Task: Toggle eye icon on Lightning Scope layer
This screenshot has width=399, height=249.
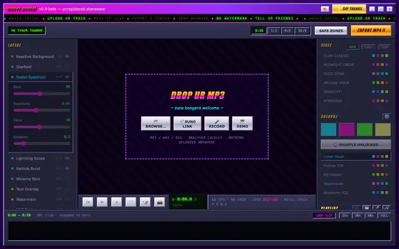Action: coord(67,158)
